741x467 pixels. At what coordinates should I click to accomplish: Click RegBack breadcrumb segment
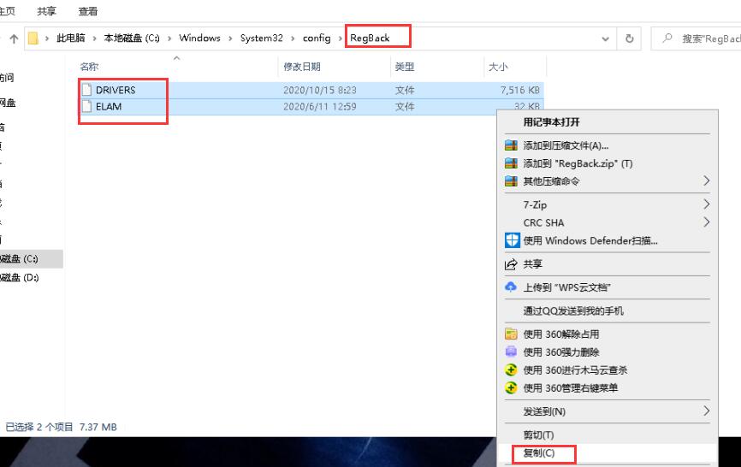[370, 38]
